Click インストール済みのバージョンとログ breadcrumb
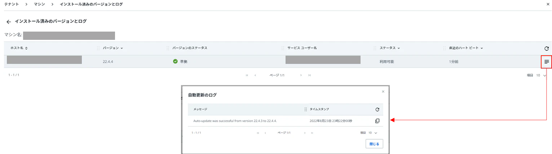The height and width of the screenshot is (154, 552). [x=91, y=4]
